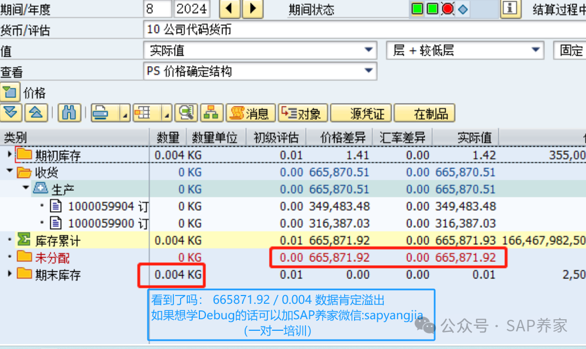
Task: Click the print toolbar icon
Action: (101, 112)
